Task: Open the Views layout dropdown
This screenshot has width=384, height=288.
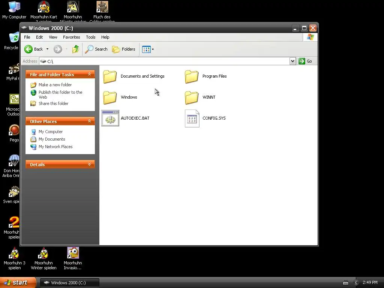Action: pos(148,49)
